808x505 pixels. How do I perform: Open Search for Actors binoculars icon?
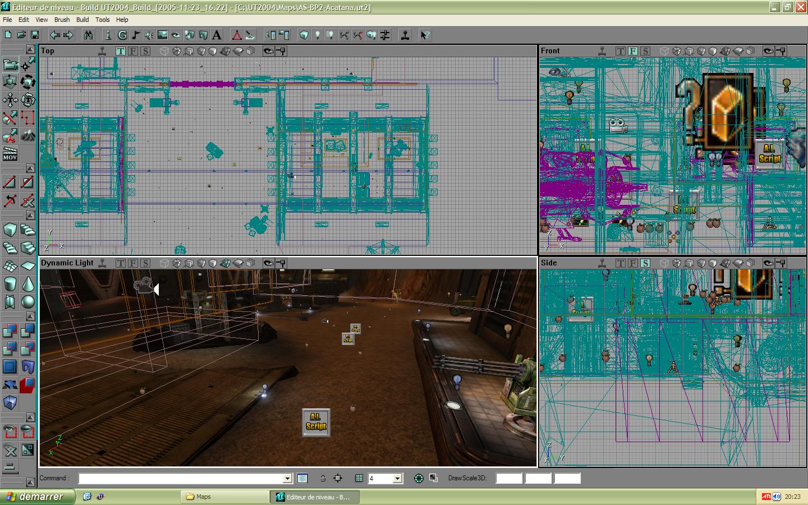pos(89,35)
